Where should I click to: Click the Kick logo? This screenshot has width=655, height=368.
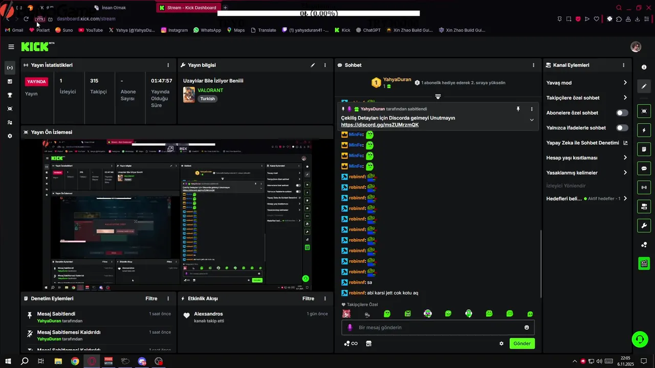point(38,47)
